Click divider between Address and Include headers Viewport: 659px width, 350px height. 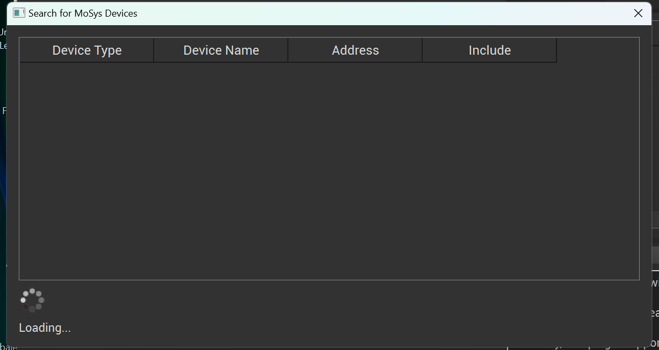coord(422,50)
